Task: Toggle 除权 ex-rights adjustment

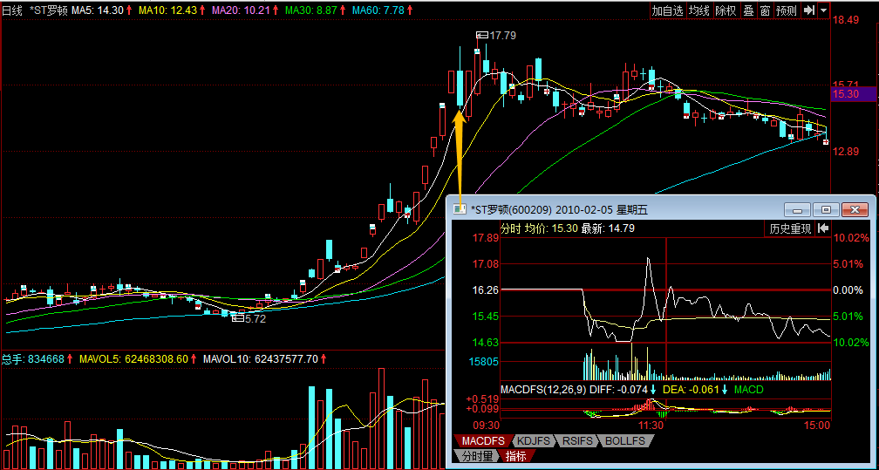Action: (x=726, y=10)
